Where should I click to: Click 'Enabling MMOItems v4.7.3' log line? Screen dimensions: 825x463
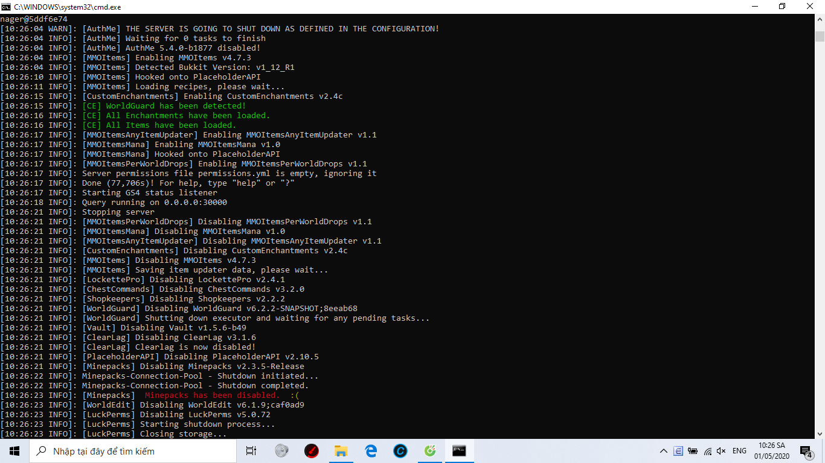126,58
